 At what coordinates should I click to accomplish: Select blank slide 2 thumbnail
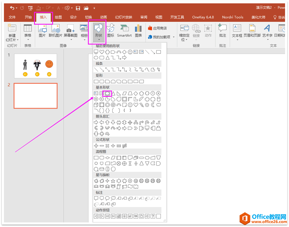click(x=36, y=96)
